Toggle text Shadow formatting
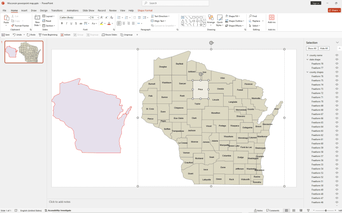The image size is (342, 213). click(x=76, y=24)
